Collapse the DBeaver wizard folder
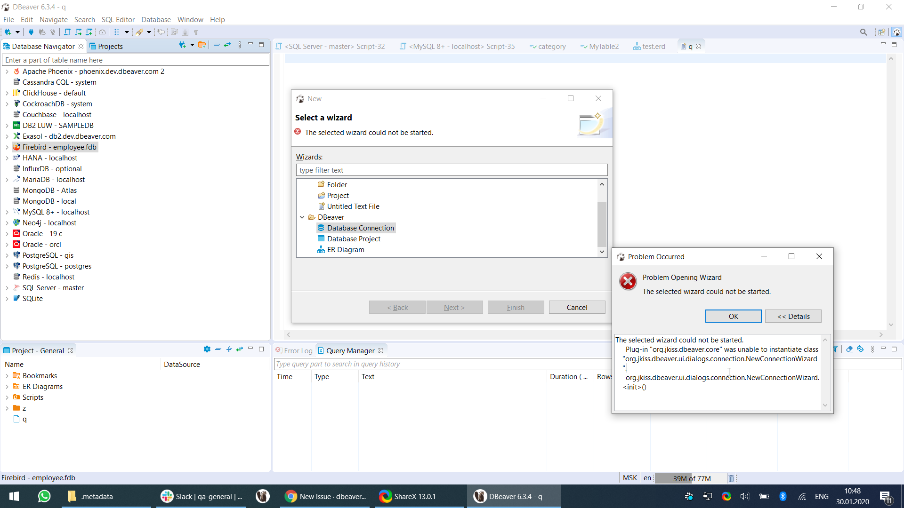 pos(302,217)
